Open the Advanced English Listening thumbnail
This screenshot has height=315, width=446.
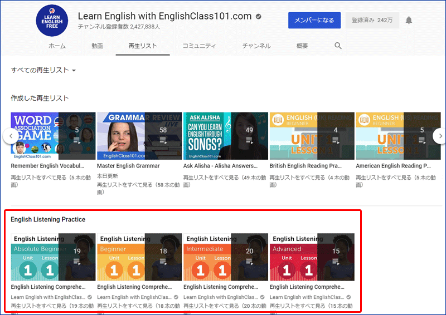point(312,257)
